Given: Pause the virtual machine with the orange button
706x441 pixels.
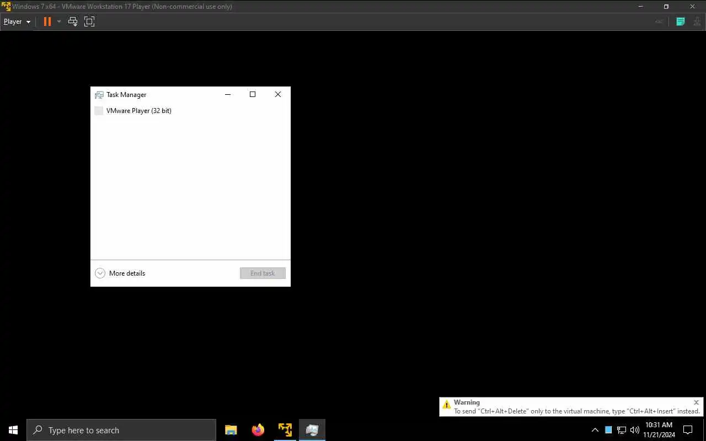Looking at the screenshot, I should click(47, 21).
